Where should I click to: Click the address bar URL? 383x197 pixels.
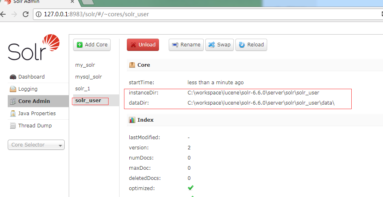coord(96,14)
